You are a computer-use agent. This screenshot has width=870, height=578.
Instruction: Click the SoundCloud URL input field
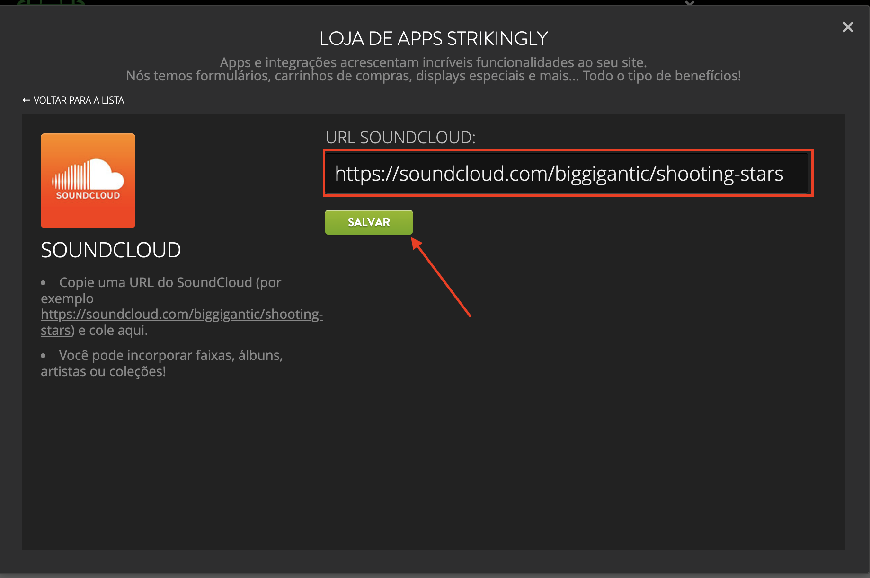pos(567,173)
